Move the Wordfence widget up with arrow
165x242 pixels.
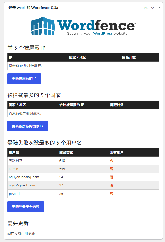pos(145,8)
